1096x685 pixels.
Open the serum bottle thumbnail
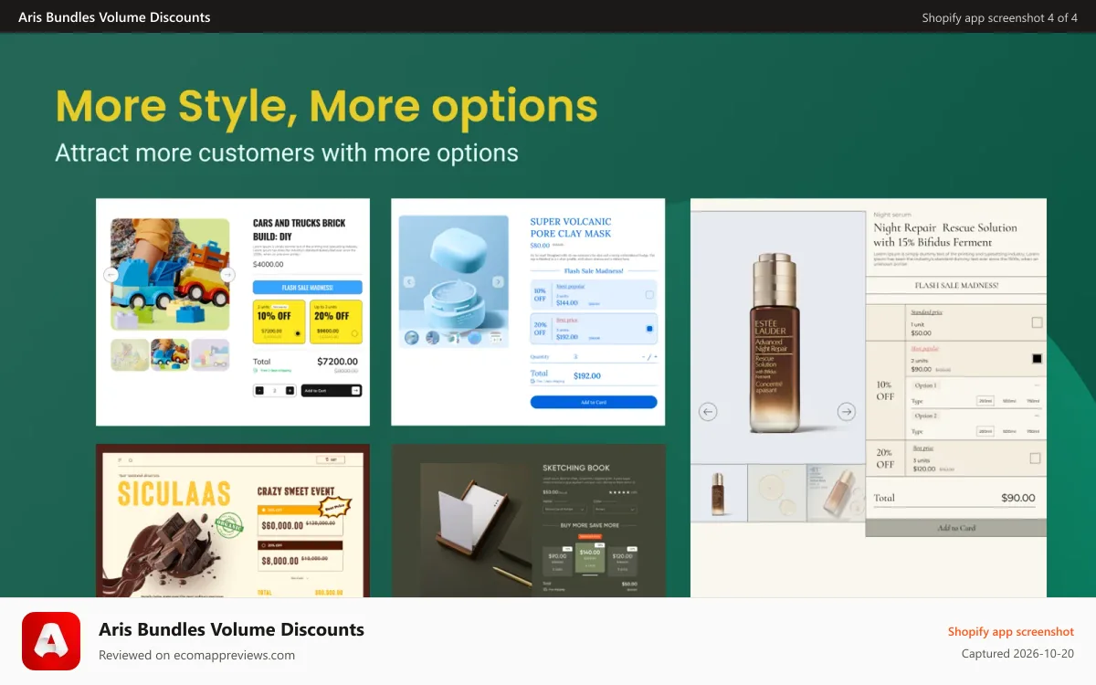click(718, 493)
